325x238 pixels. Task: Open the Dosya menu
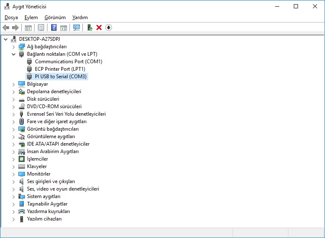point(11,17)
